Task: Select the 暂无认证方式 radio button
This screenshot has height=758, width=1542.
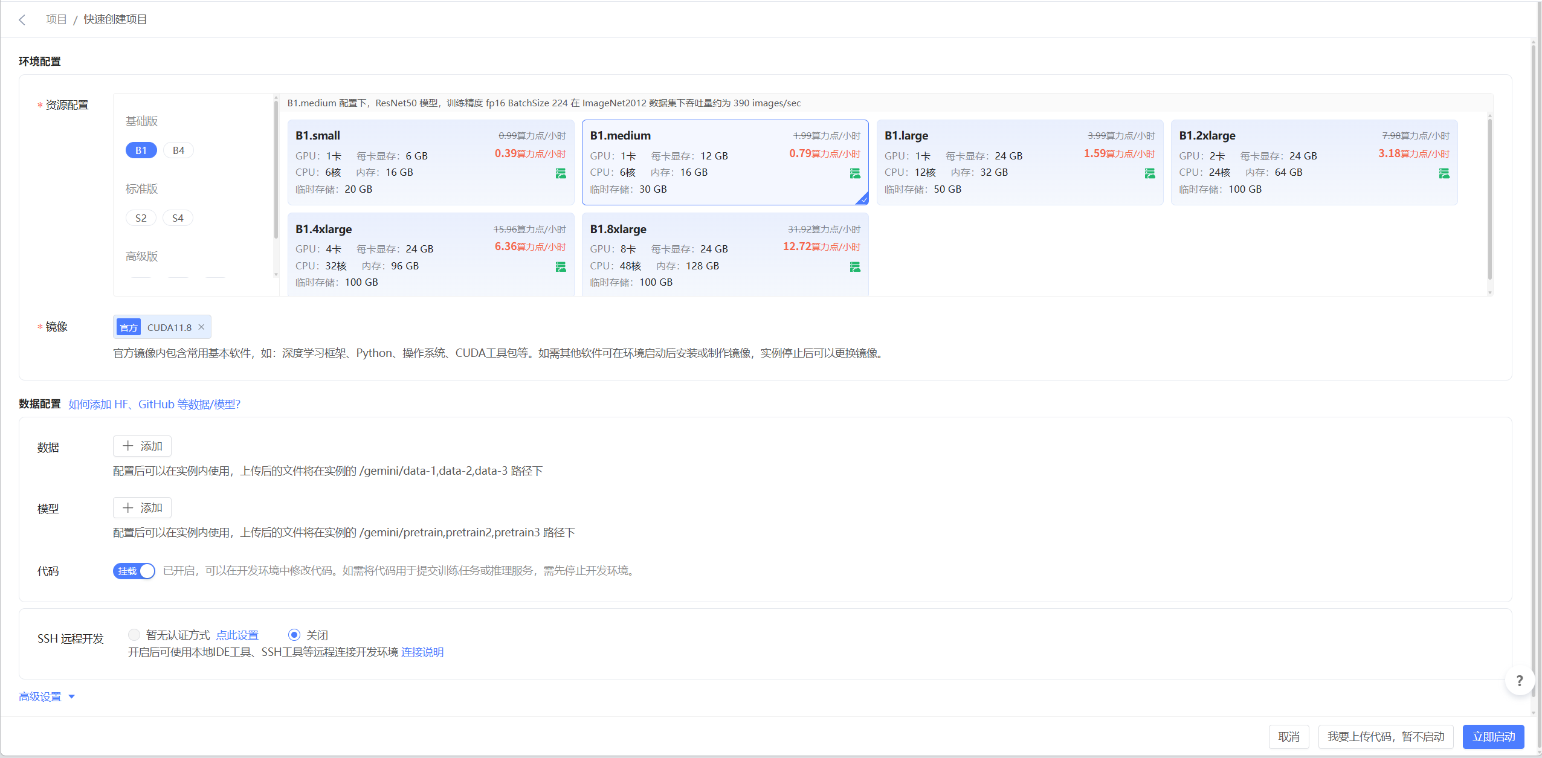Action: (134, 635)
